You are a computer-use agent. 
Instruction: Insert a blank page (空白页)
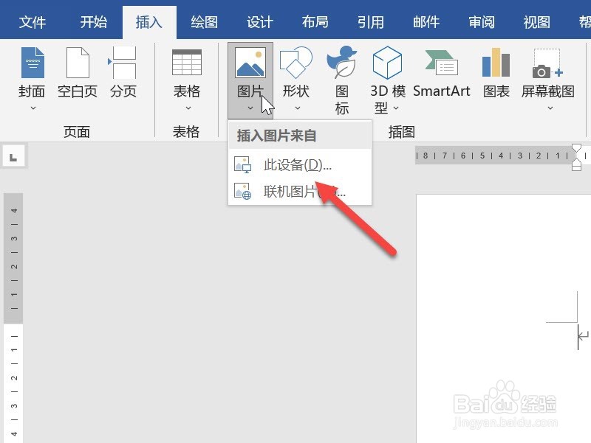tap(77, 74)
